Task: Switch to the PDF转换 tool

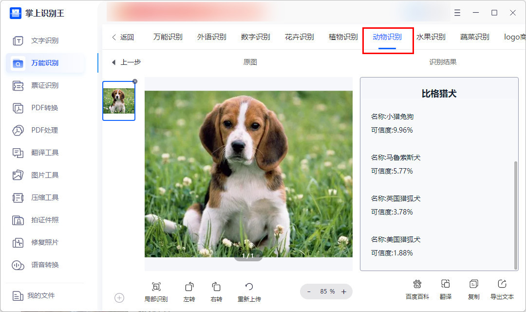Action: coord(47,108)
